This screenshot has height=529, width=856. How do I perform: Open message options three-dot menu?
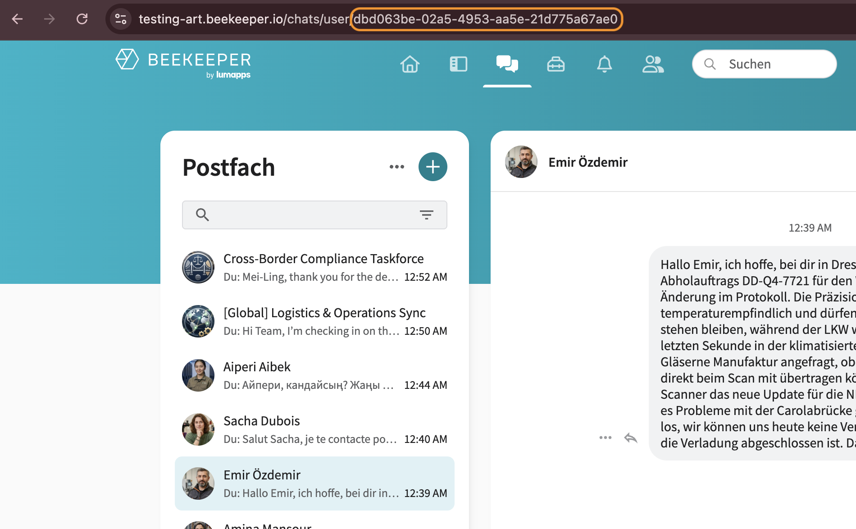click(x=606, y=438)
